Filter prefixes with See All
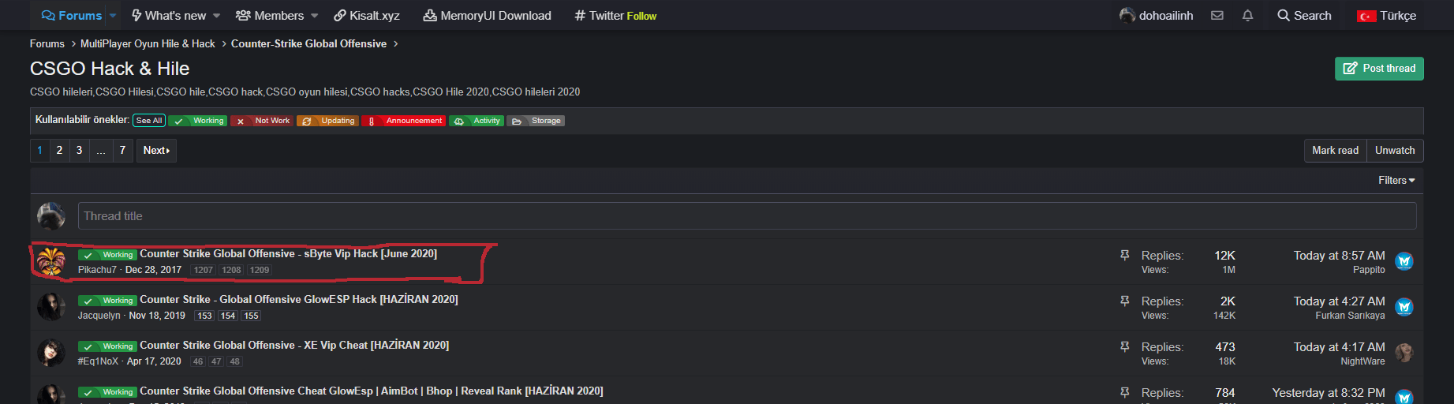The height and width of the screenshot is (404, 1454). tap(148, 121)
